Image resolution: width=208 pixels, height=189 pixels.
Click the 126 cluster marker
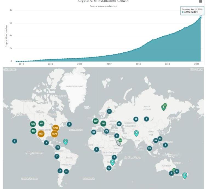point(33,124)
